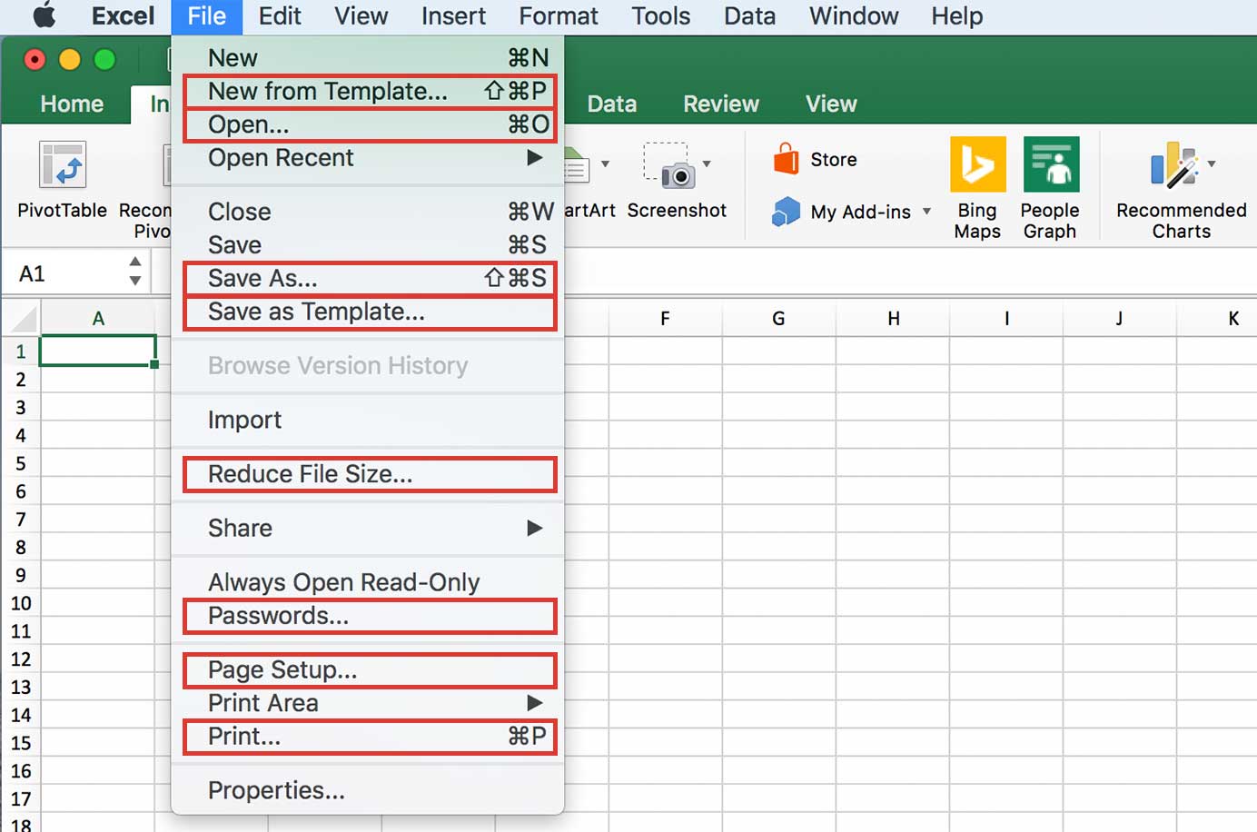Click the select-all corner triangle
The width and height of the screenshot is (1257, 832).
tap(23, 319)
